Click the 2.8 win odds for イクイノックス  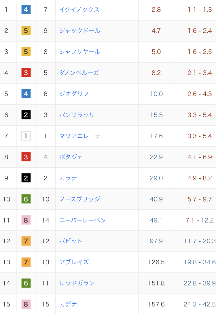tap(156, 10)
